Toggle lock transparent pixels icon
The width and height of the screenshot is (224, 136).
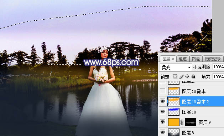pyautogui.click(x=175, y=76)
